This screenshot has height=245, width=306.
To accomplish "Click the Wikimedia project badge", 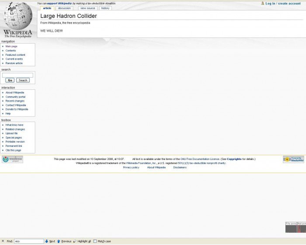I will (x=13, y=160).
